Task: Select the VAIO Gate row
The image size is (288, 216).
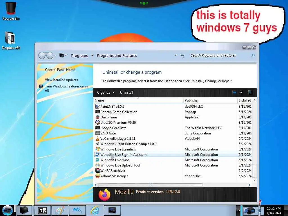Action: point(173,133)
